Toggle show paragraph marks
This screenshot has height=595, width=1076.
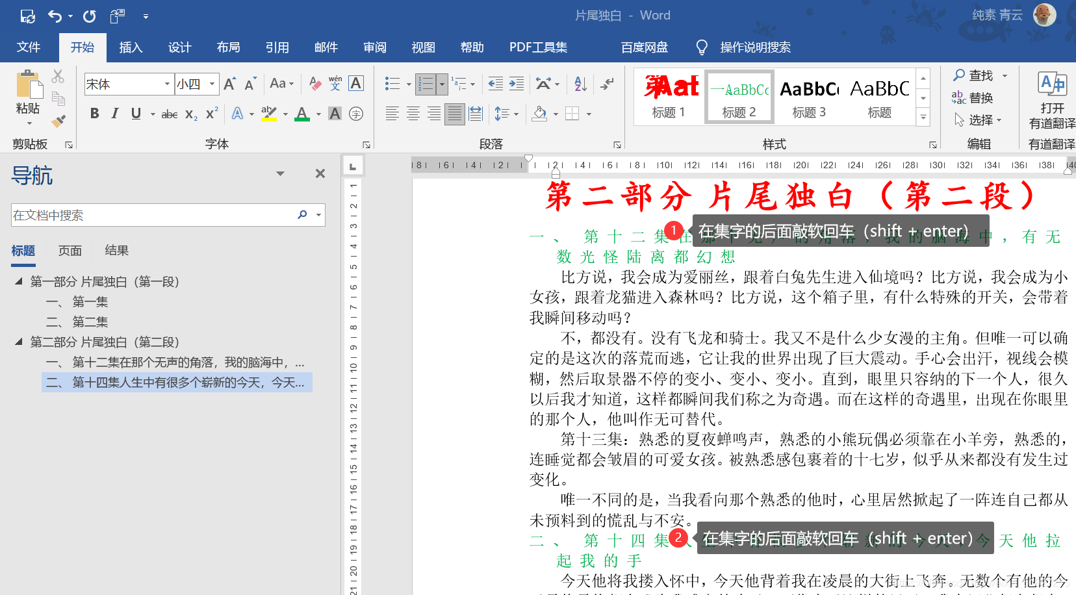click(x=608, y=83)
